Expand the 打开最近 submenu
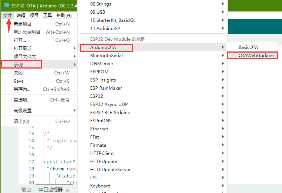 [39, 48]
